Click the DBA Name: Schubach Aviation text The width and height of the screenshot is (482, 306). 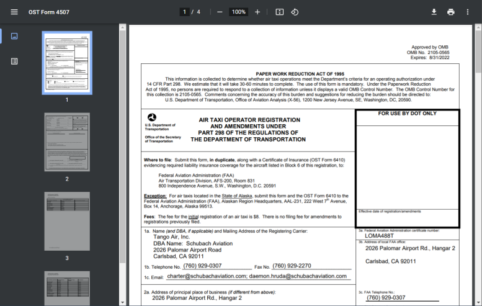click(x=193, y=243)
